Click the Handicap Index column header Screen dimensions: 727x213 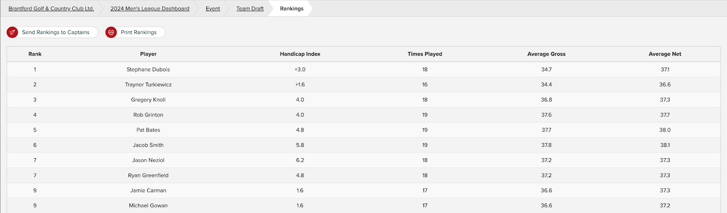(300, 54)
